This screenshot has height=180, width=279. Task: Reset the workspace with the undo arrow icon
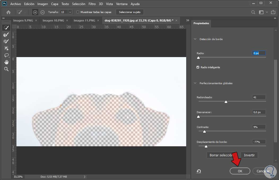(x=199, y=171)
